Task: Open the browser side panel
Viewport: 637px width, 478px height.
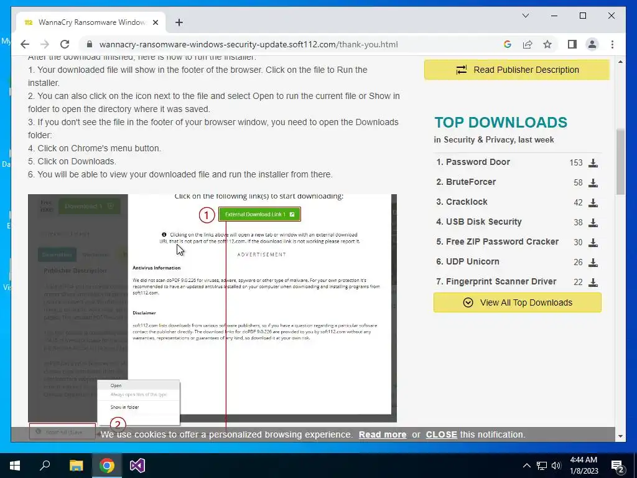Action: pyautogui.click(x=572, y=44)
